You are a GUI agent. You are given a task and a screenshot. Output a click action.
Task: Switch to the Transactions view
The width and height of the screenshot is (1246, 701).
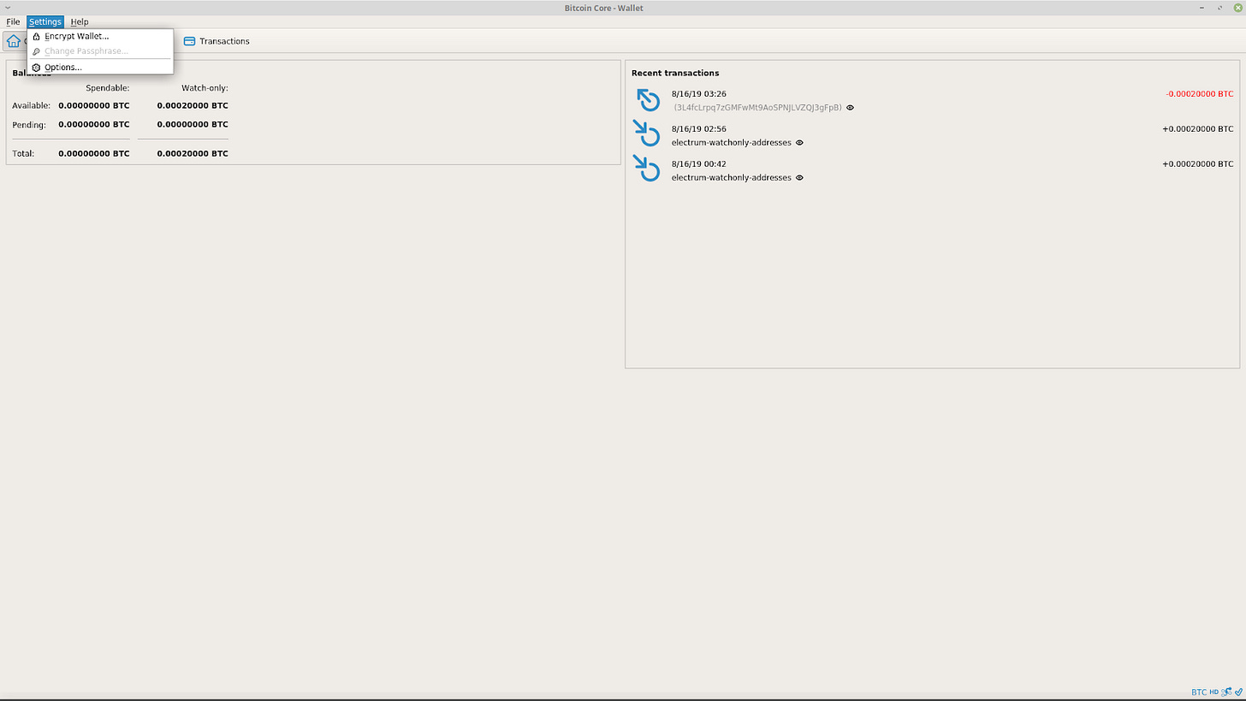pyautogui.click(x=217, y=41)
